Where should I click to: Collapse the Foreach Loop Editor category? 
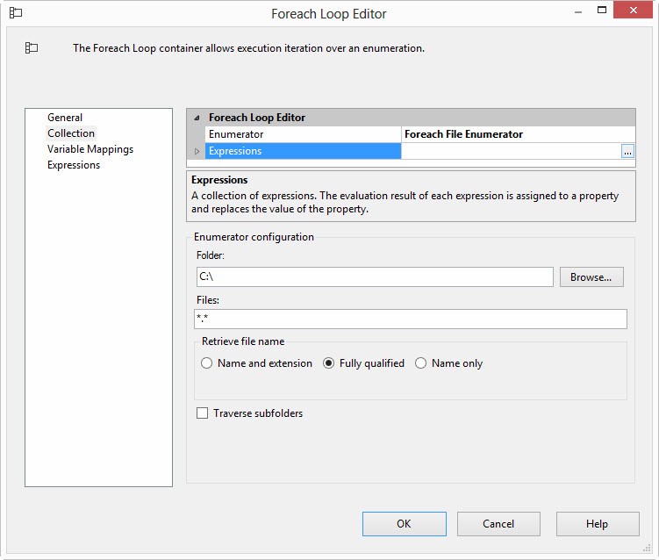pyautogui.click(x=197, y=118)
